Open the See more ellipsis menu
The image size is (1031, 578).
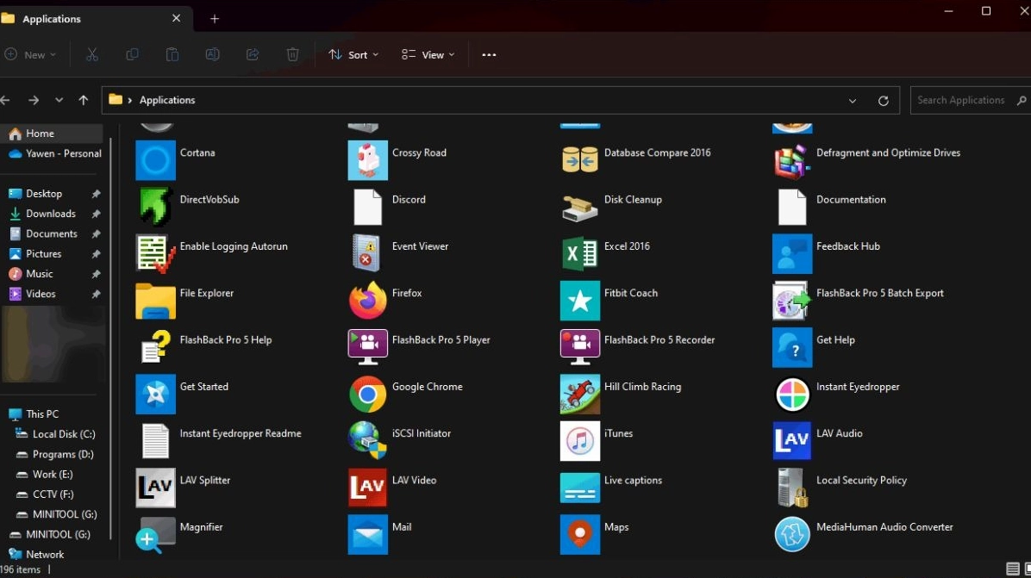489,55
